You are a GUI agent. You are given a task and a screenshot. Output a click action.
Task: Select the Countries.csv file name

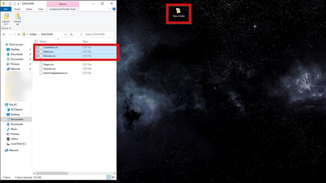pyautogui.click(x=51, y=47)
